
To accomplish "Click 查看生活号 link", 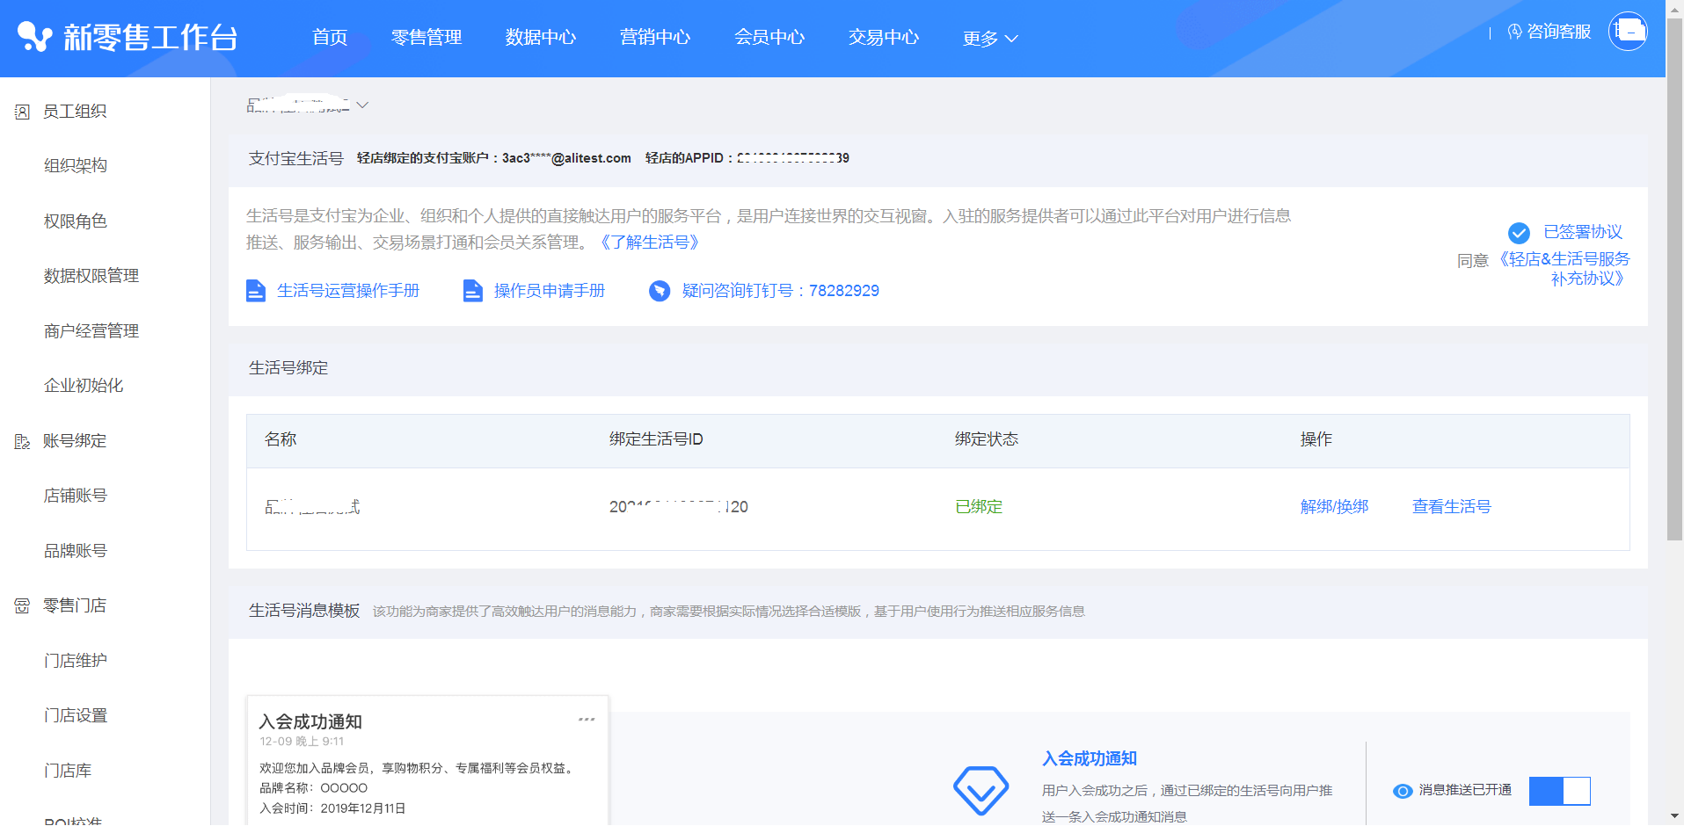I will (x=1452, y=507).
